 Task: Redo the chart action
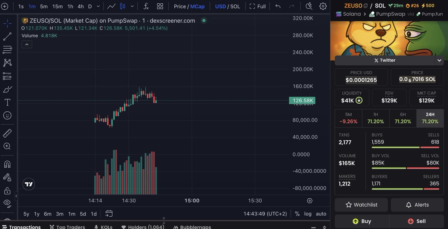[292, 6]
